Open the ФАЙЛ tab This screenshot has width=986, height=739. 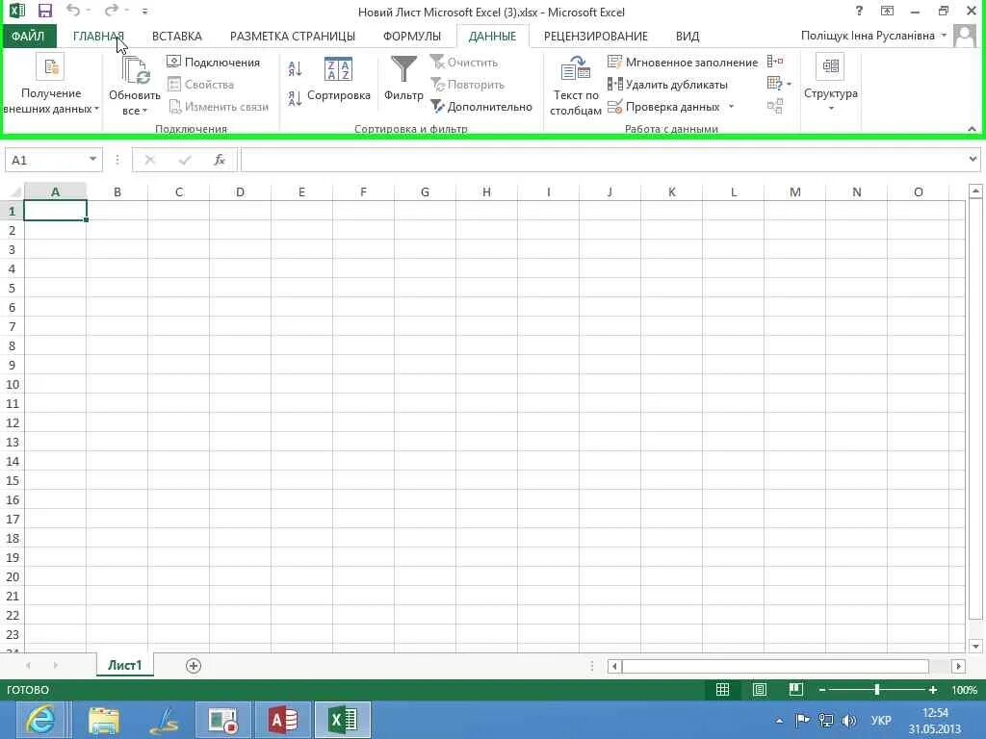pos(28,36)
